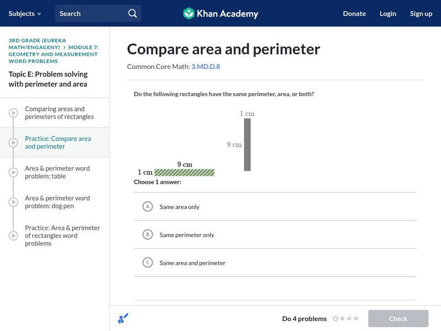Click the video icon for Comparing areas lesson
This screenshot has width=441, height=331.
[x=13, y=113]
